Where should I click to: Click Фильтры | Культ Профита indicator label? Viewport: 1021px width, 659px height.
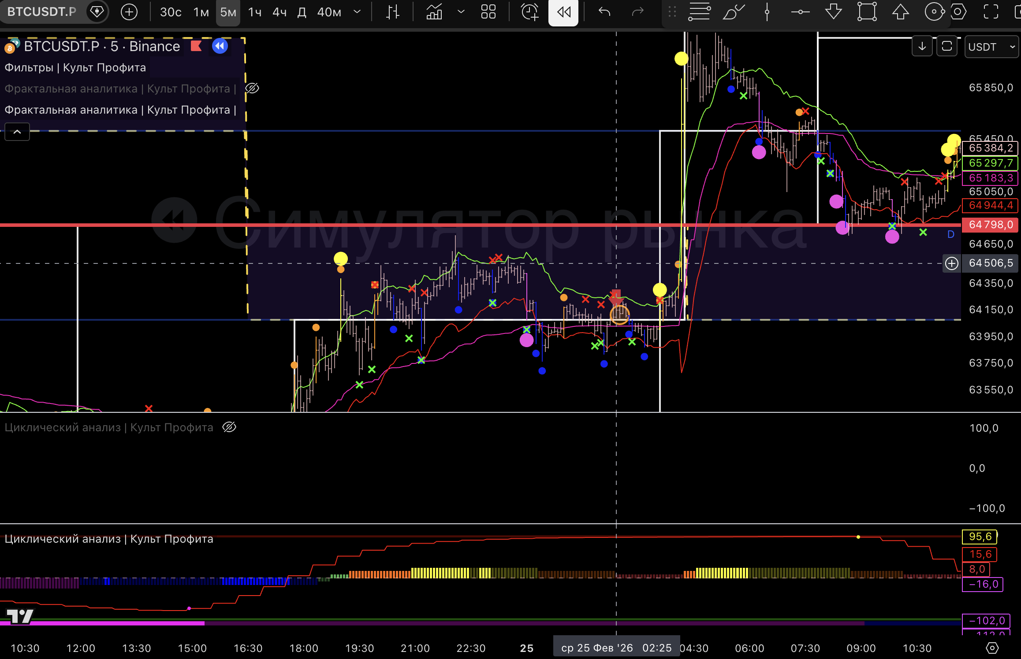click(75, 68)
